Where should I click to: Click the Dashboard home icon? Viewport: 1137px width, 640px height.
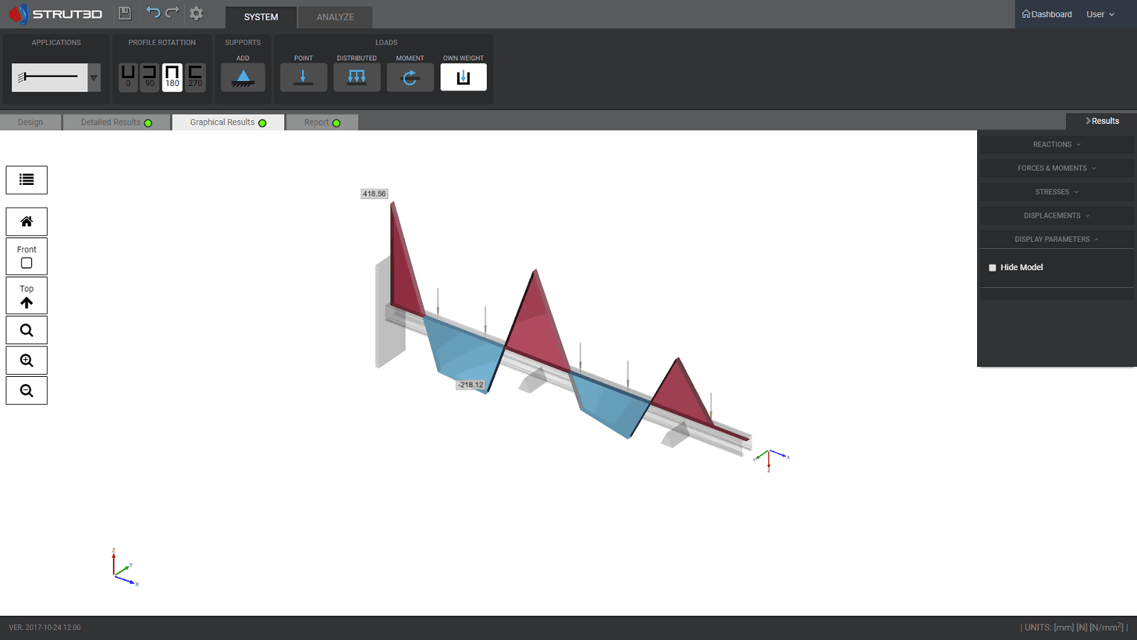pyautogui.click(x=1026, y=14)
